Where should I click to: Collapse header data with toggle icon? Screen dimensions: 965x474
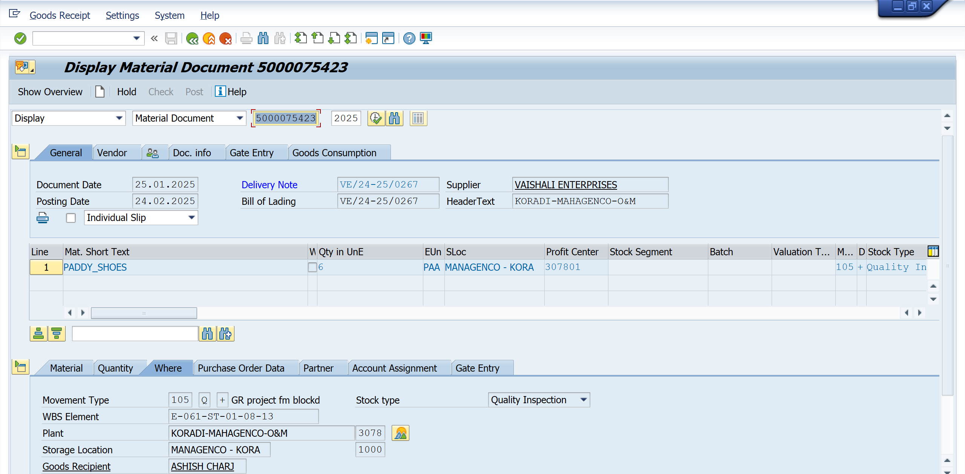tap(20, 152)
